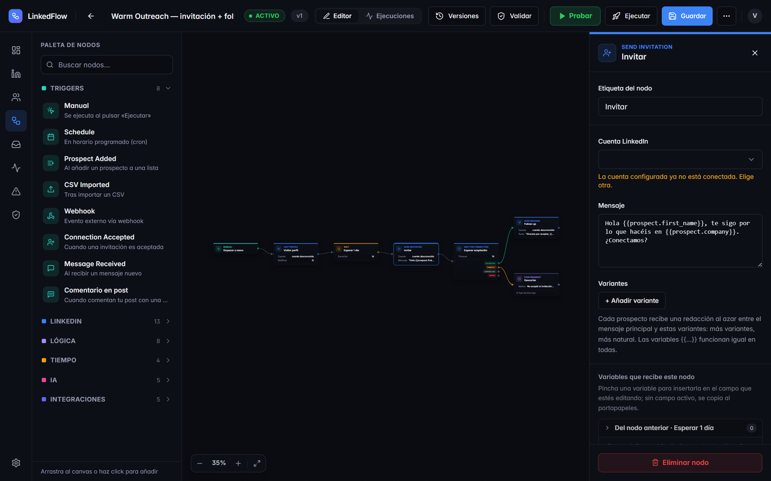The height and width of the screenshot is (481, 771).
Task: Collapse the TRIGGERS category
Action: [x=107, y=88]
